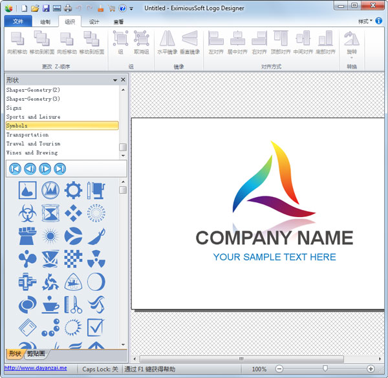The image size is (388, 378).
Task: Pick the hourglass symbol shape
Action: point(50,213)
